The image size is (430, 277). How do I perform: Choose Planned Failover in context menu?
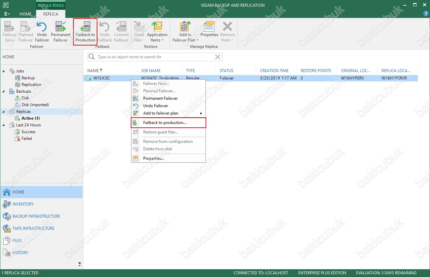[x=168, y=91]
